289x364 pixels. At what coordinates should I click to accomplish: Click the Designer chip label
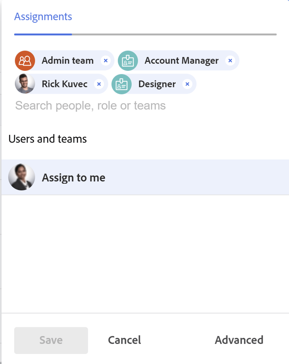pyautogui.click(x=157, y=84)
